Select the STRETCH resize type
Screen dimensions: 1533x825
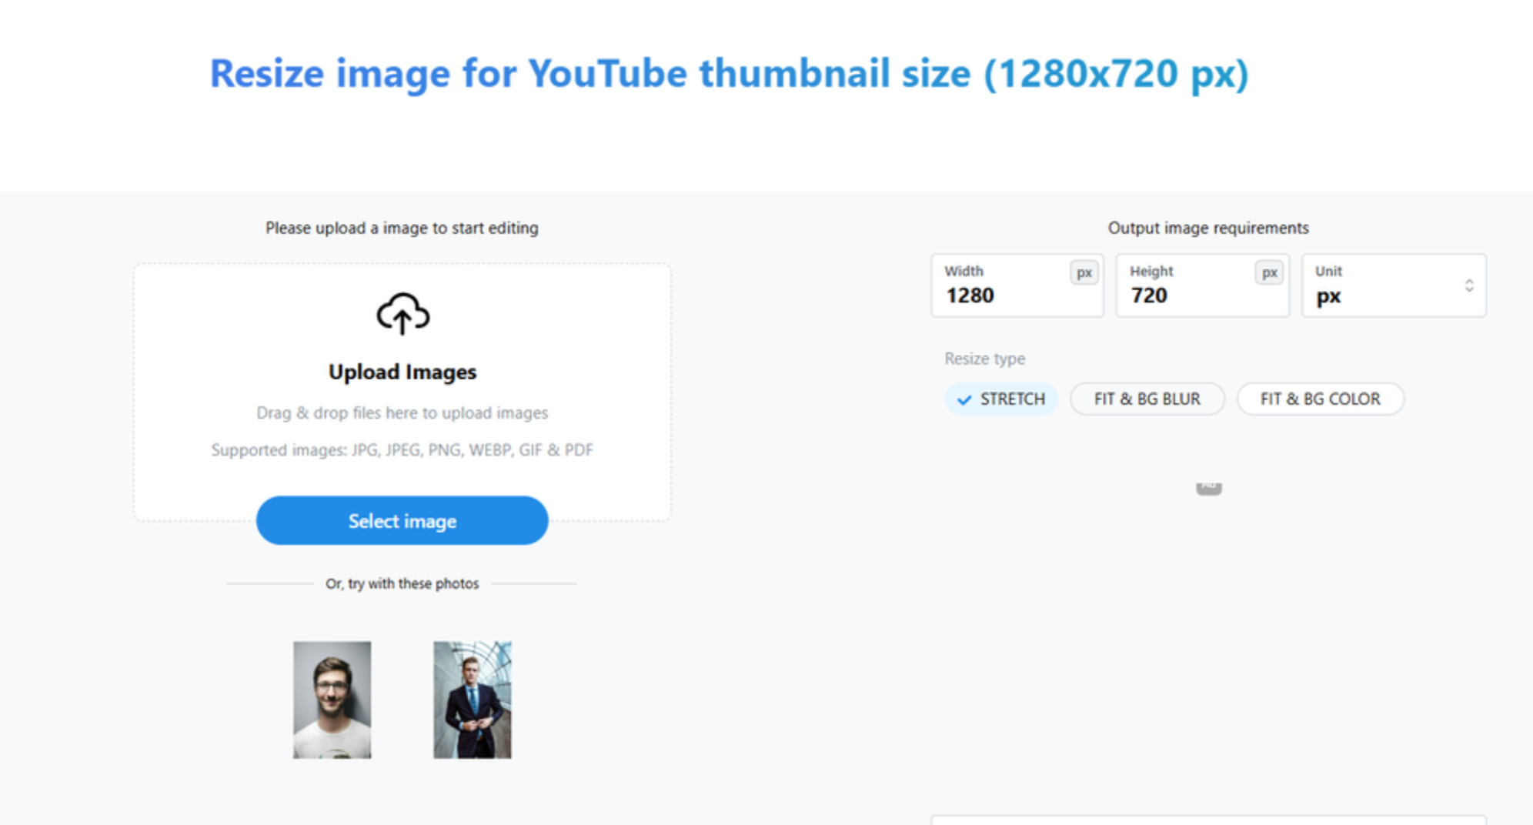tap(1001, 399)
